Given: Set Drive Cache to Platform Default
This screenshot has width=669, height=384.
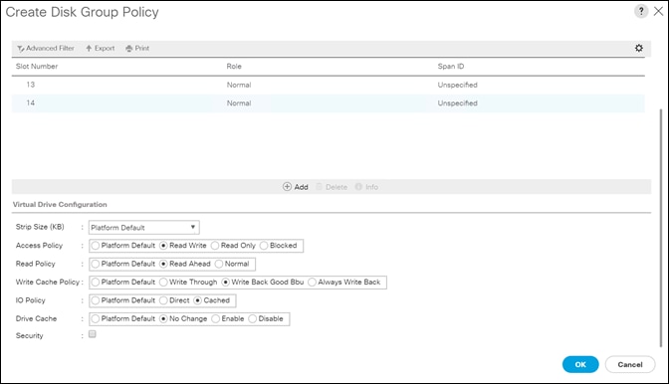Looking at the screenshot, I should point(96,318).
